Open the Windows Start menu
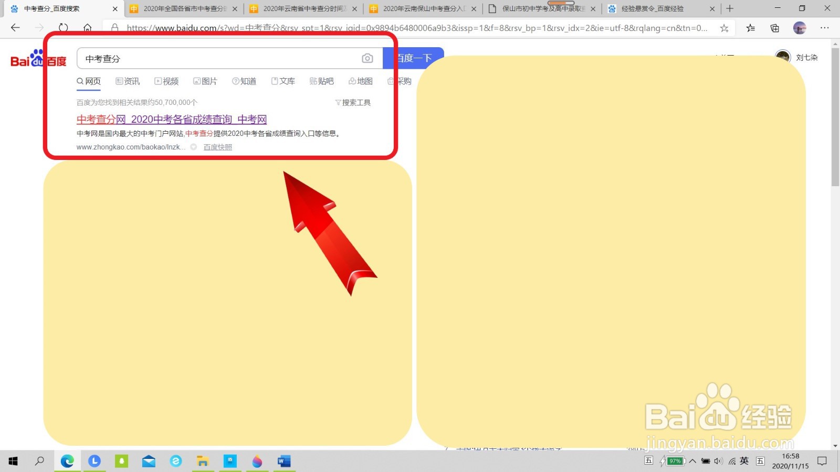Screen dimensions: 840x472 [x=13, y=461]
